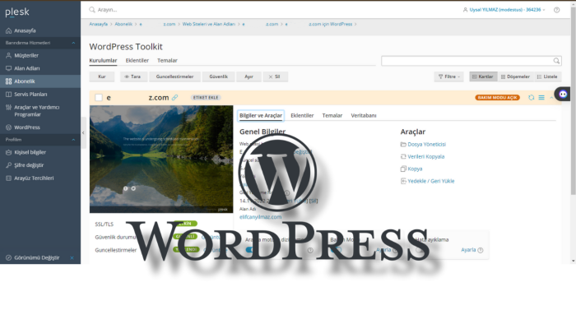Screen dimensions: 576x324
Task: Click Web Siteleri ve Alan Adları breadcrumb
Action: click(x=209, y=24)
